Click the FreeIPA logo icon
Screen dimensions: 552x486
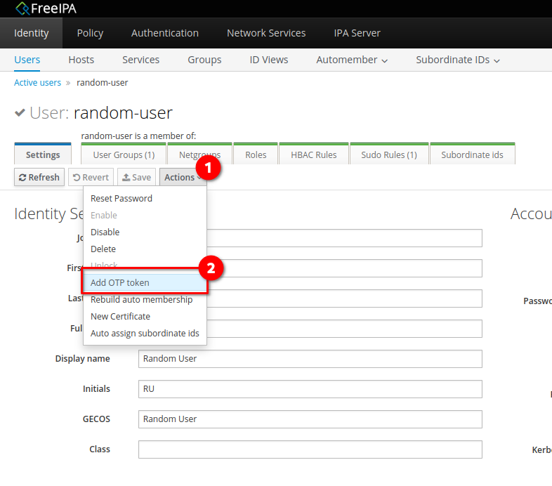(x=22, y=8)
